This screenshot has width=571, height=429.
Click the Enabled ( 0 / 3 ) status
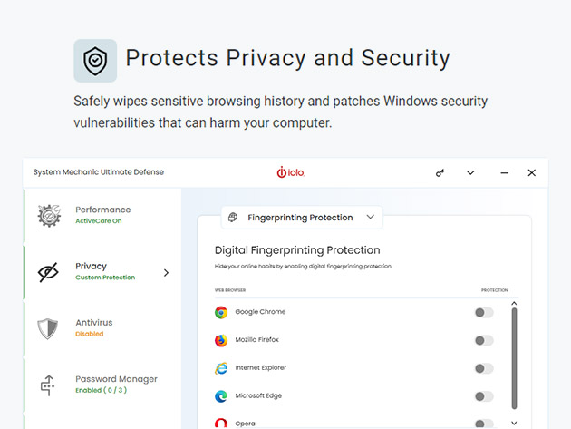click(102, 390)
